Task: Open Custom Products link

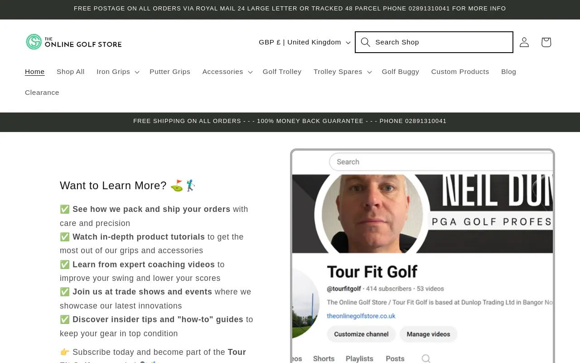Action: 460,72
